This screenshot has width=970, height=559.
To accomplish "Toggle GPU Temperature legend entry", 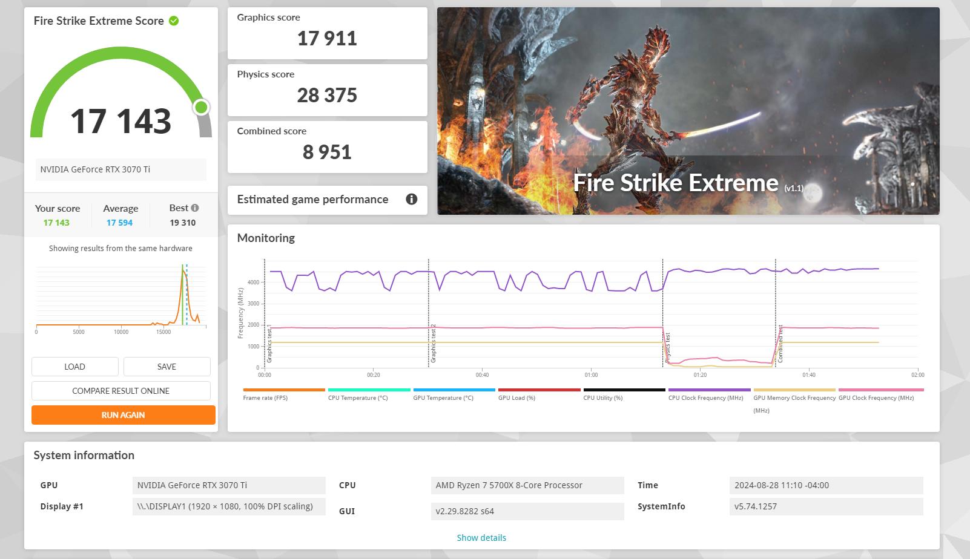I will coord(454,394).
